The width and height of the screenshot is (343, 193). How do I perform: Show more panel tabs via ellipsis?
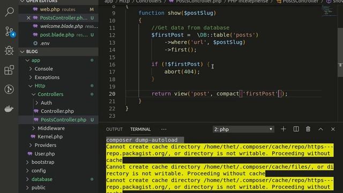pos(164,129)
